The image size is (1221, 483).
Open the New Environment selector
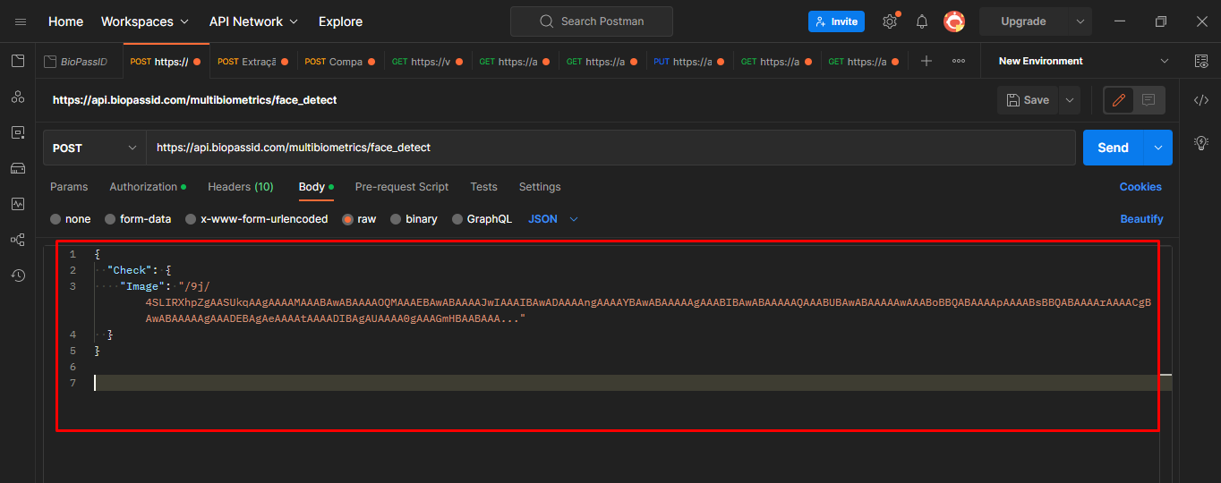1083,61
